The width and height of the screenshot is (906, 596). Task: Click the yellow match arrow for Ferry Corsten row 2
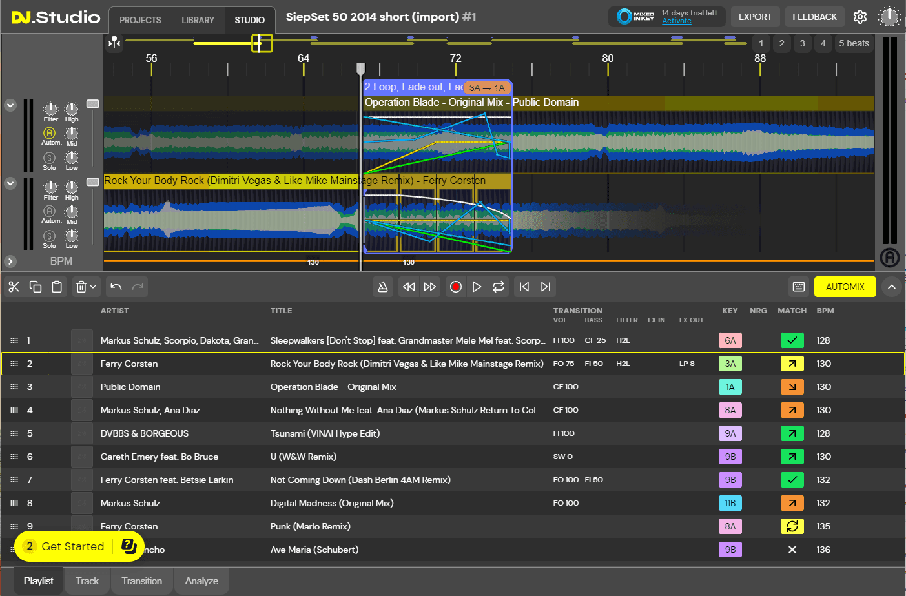(x=792, y=364)
